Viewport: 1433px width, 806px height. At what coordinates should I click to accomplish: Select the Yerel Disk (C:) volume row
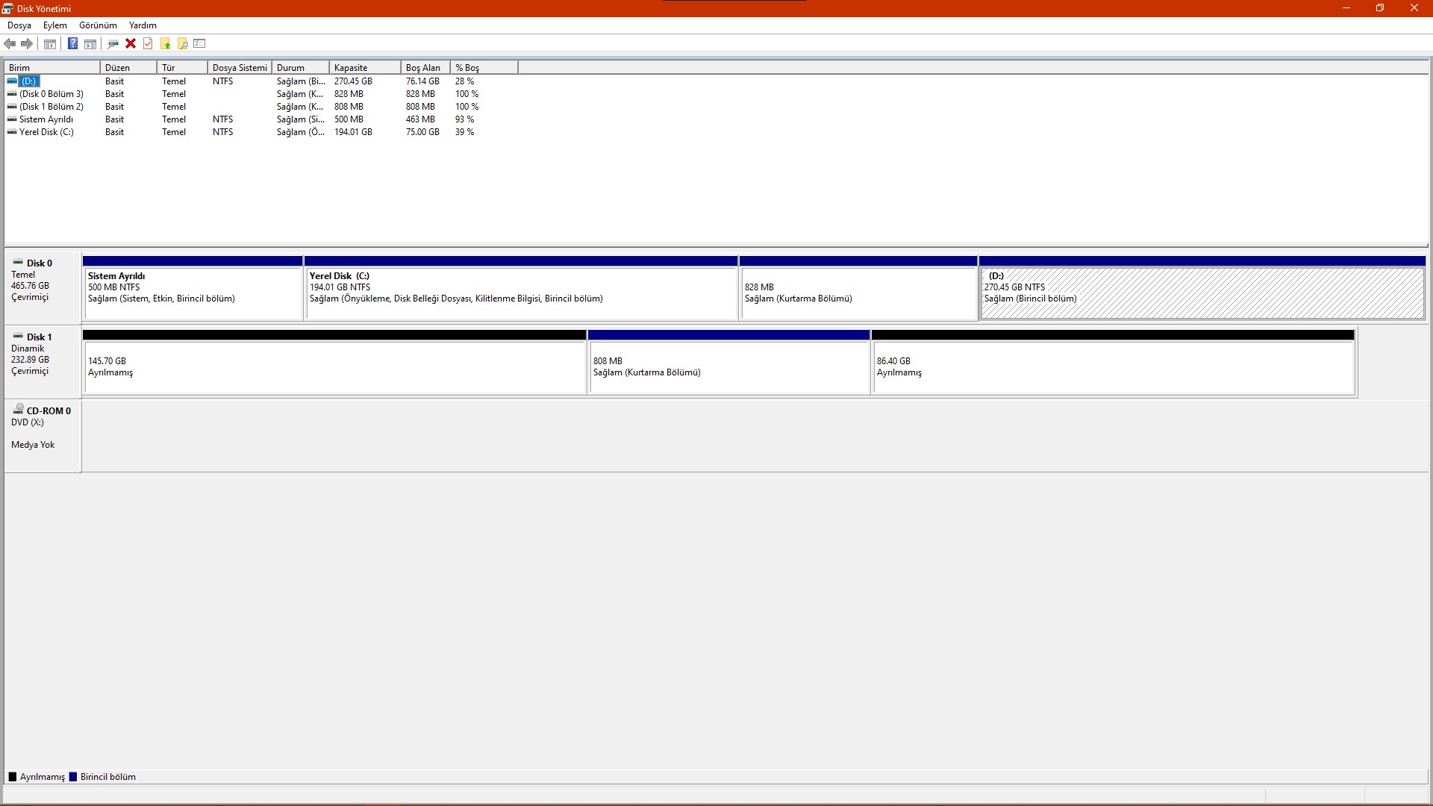click(261, 132)
